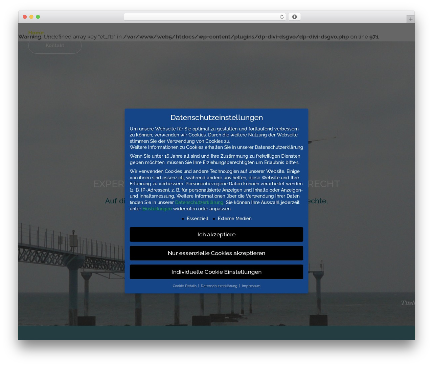Click the Kontakt button in the header
This screenshot has height=366, width=433.
point(55,46)
